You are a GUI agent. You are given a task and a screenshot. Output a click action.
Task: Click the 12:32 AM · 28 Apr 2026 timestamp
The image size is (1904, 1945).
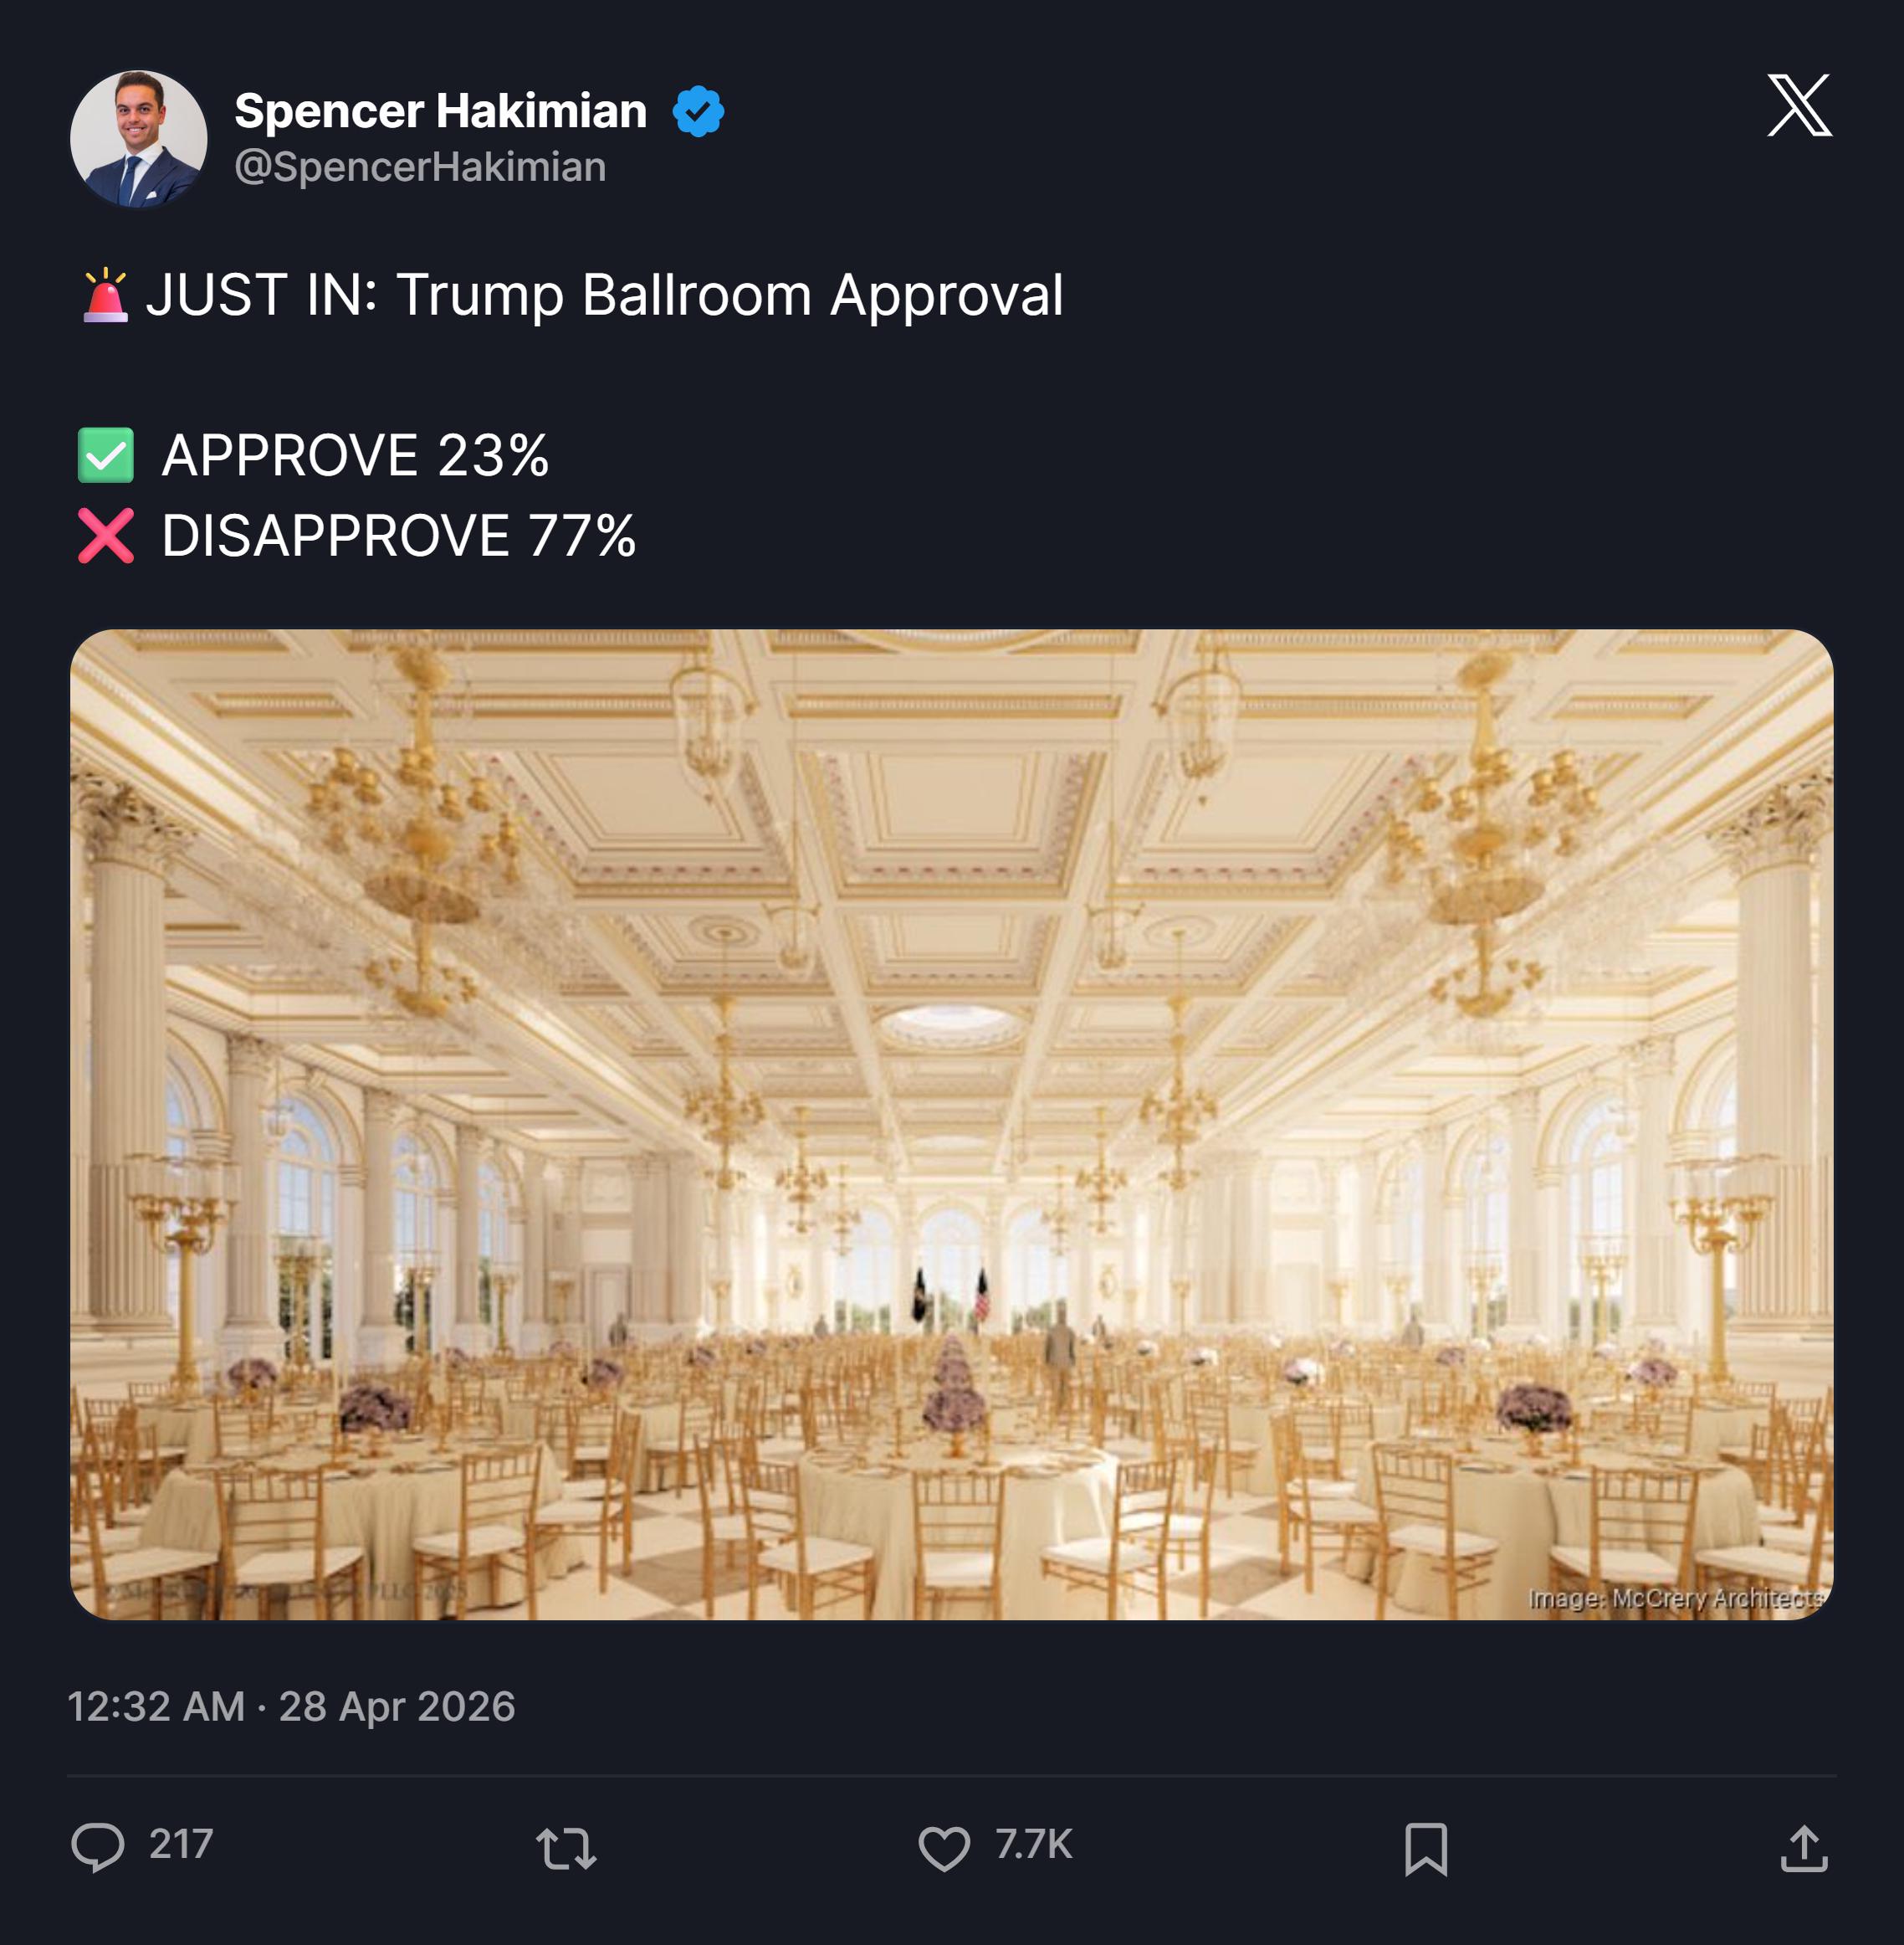click(291, 1706)
